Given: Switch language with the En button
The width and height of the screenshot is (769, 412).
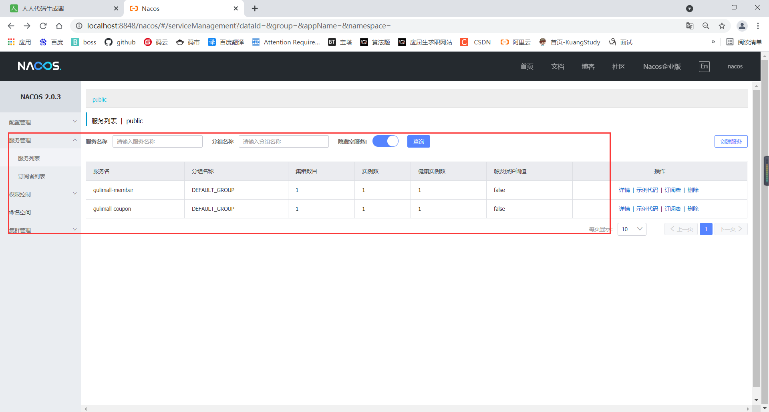Looking at the screenshot, I should point(704,66).
